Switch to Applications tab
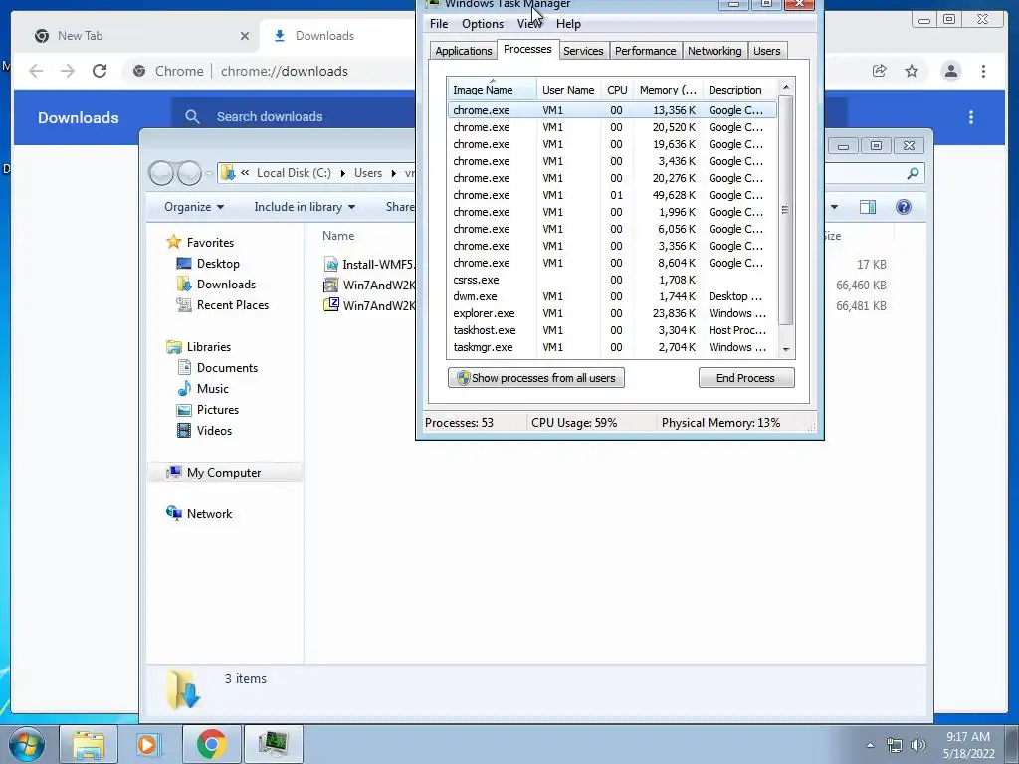 click(464, 51)
